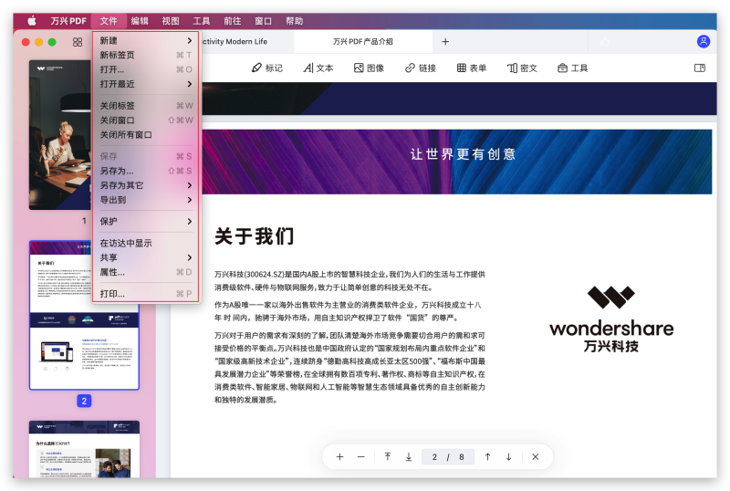Open the user account avatar
Image resolution: width=730 pixels, height=491 pixels.
pos(704,41)
